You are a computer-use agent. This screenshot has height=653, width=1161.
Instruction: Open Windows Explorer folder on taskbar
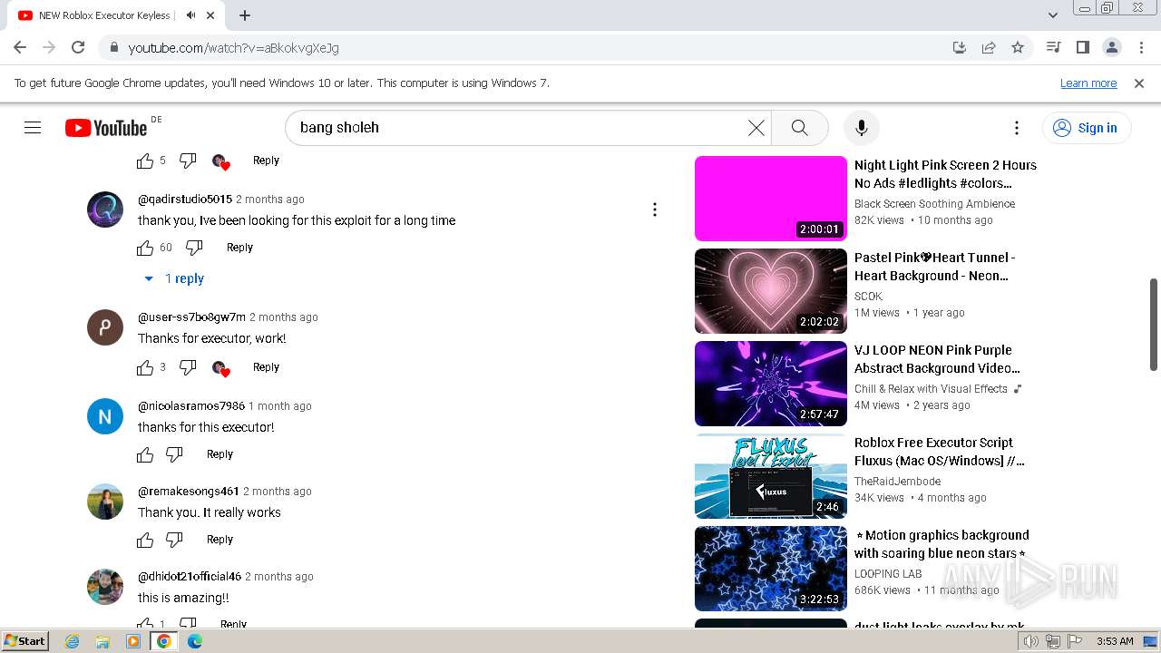pyautogui.click(x=102, y=641)
